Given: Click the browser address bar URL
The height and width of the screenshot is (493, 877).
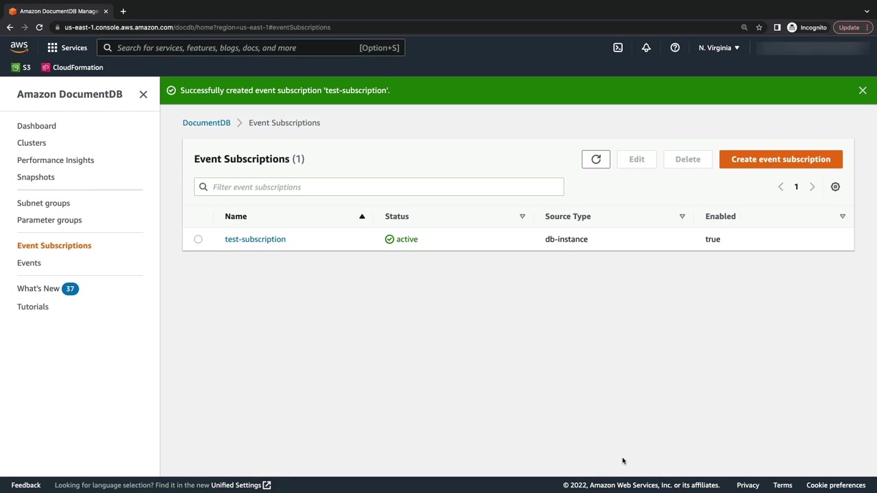Looking at the screenshot, I should click(x=197, y=27).
